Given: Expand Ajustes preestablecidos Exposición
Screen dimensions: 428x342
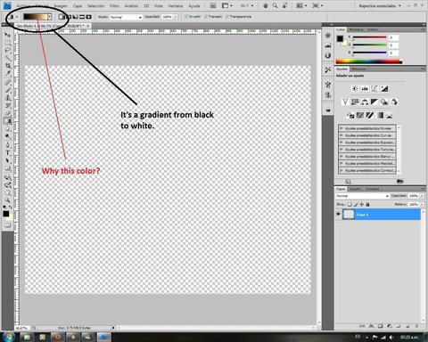Looking at the screenshot, I should (x=342, y=142).
